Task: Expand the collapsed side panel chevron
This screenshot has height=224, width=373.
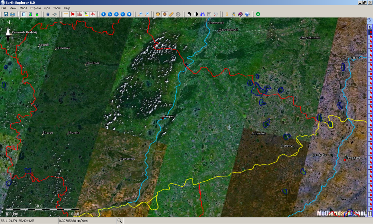Action: [369, 20]
